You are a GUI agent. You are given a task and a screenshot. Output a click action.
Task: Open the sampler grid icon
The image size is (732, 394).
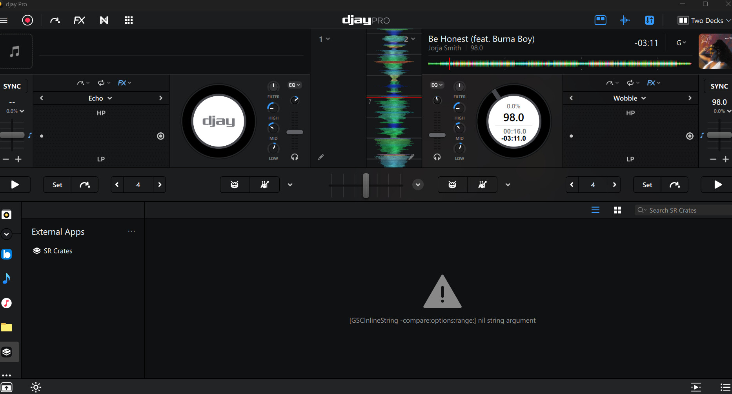pos(129,20)
